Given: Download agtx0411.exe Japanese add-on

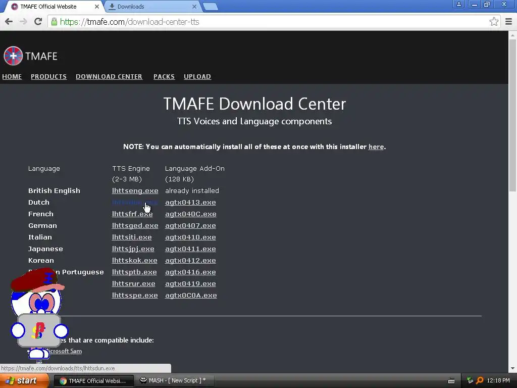Looking at the screenshot, I should click(x=190, y=249).
